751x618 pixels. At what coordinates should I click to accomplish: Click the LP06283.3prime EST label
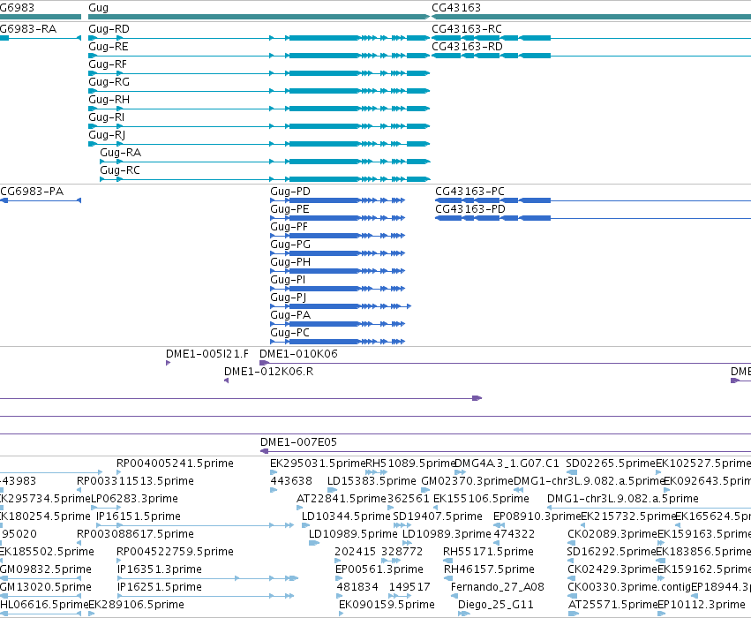tap(134, 499)
